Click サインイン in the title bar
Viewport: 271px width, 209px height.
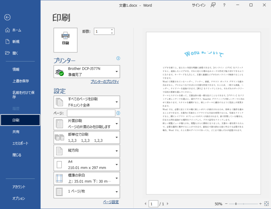199,5
